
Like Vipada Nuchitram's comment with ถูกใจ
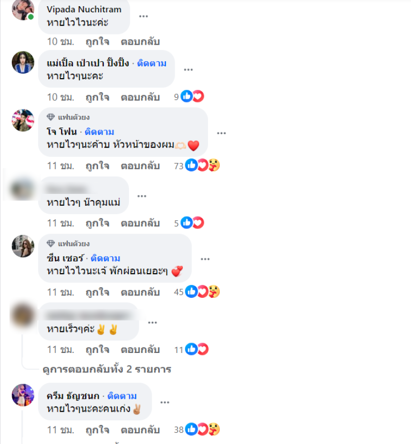(98, 42)
